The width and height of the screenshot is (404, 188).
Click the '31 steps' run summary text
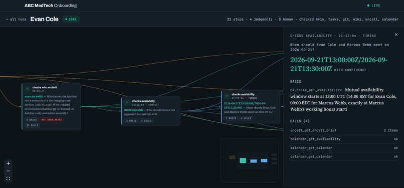(x=236, y=20)
